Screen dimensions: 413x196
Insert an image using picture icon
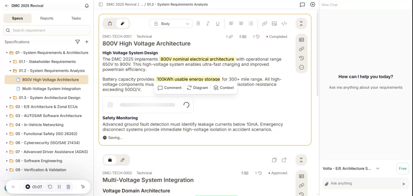pyautogui.click(x=274, y=24)
